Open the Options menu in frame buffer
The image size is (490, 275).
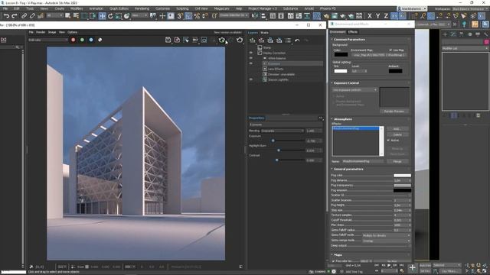pos(72,32)
